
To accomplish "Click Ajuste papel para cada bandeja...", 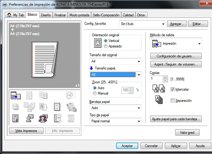I will 176,119.
